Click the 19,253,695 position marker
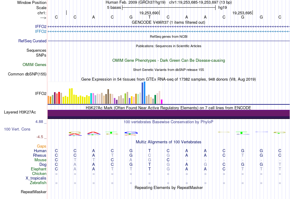Viewport: 290px width, 199px height. click(242, 13)
